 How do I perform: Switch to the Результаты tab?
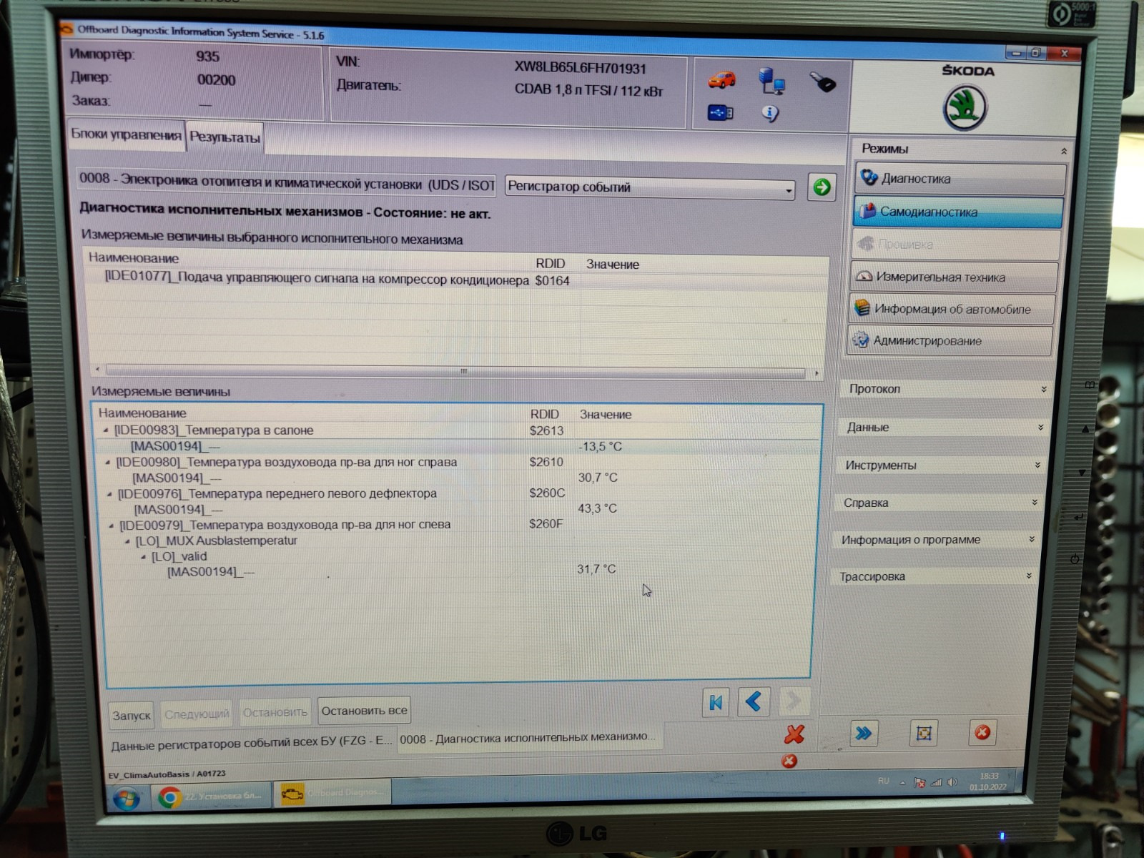point(225,137)
